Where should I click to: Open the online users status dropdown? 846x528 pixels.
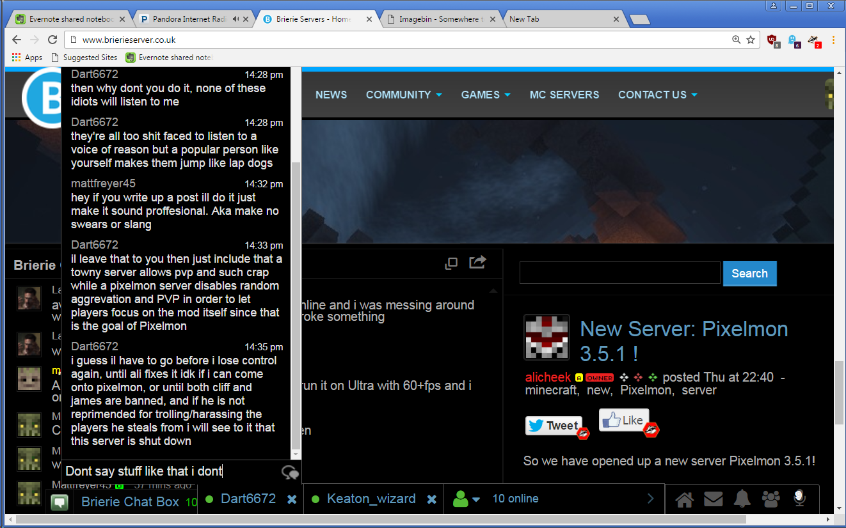click(467, 499)
